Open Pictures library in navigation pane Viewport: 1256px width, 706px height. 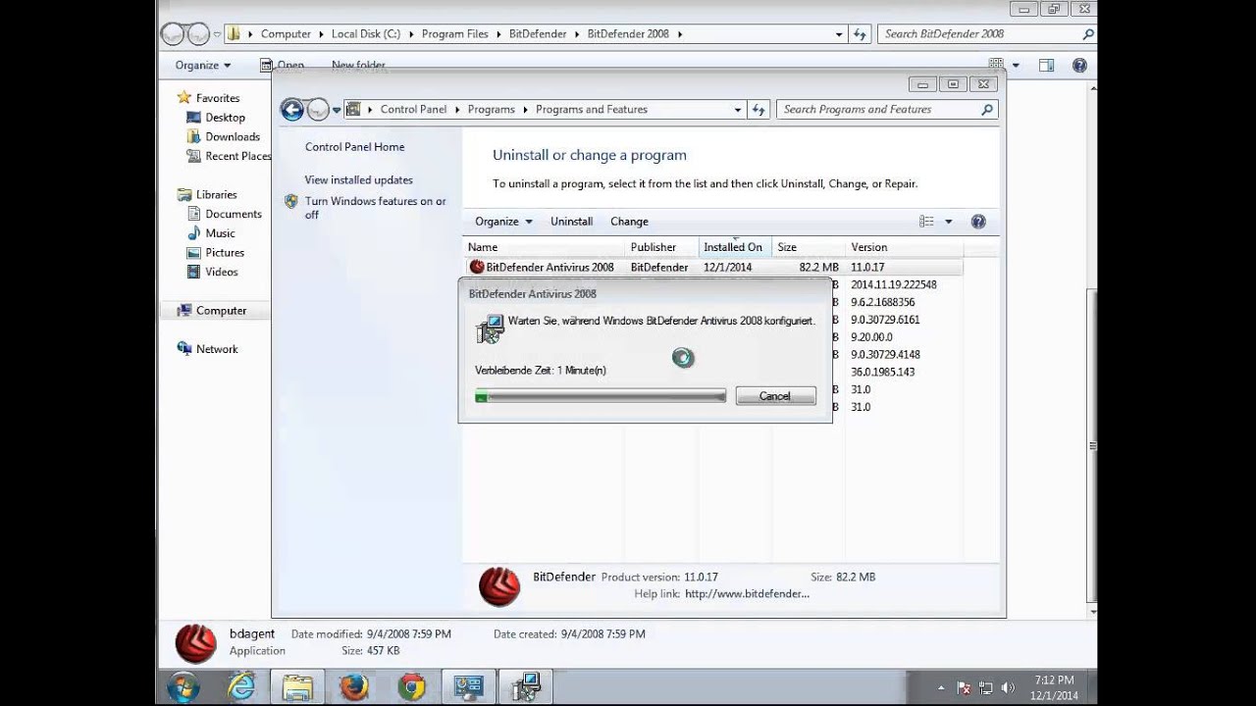point(225,253)
